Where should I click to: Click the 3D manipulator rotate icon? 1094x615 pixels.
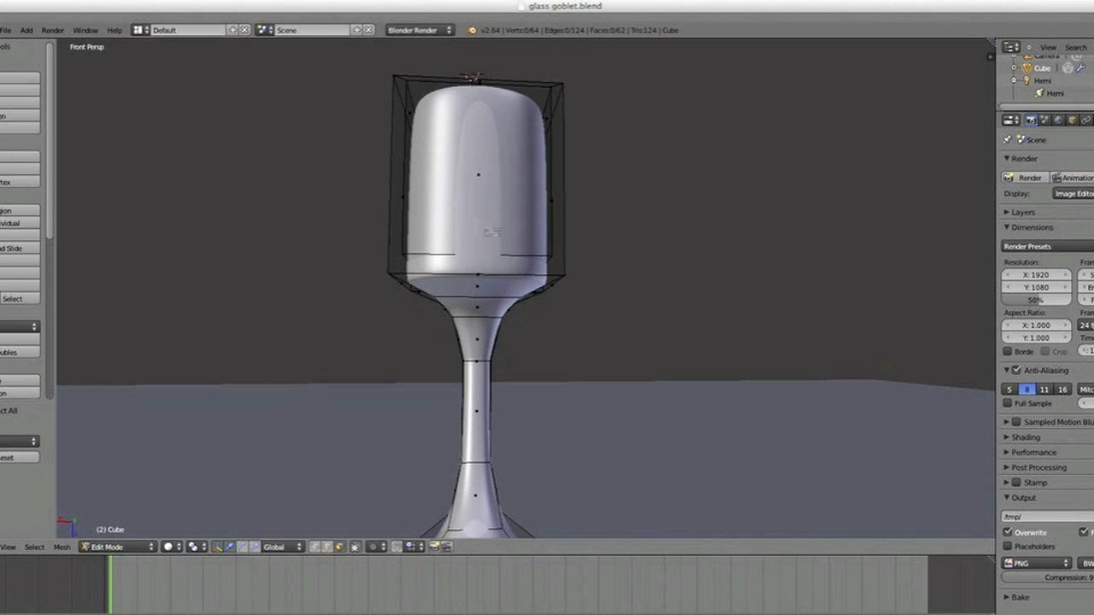pos(243,548)
